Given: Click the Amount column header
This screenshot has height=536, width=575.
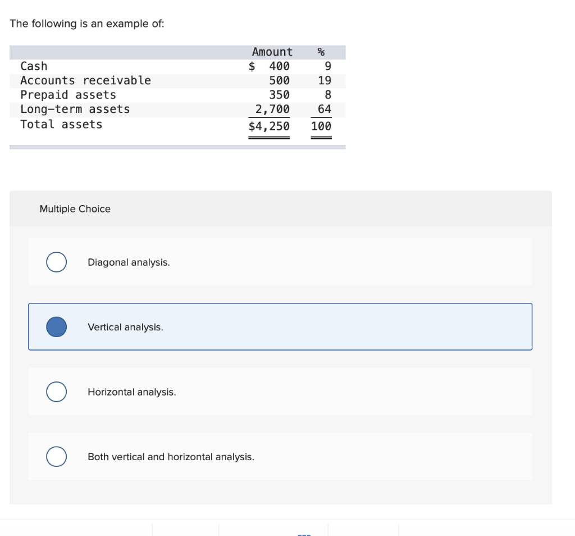Looking at the screenshot, I should pos(272,52).
